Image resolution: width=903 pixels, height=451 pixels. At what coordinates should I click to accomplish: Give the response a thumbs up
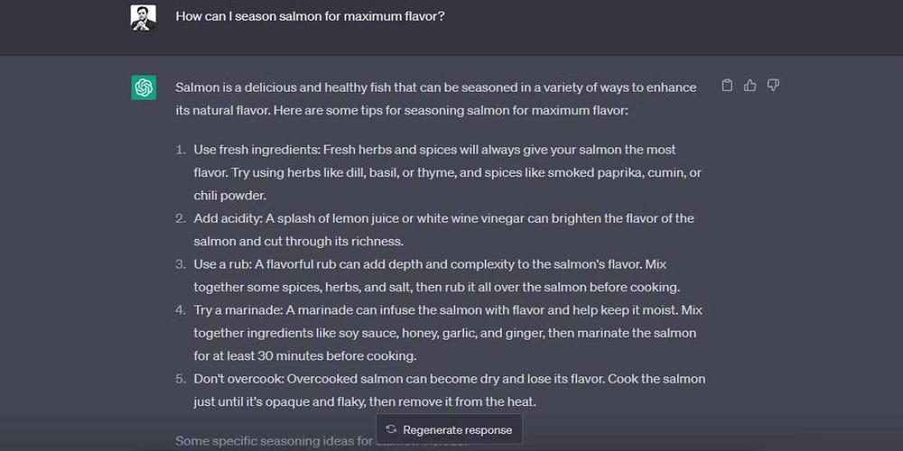coord(749,86)
